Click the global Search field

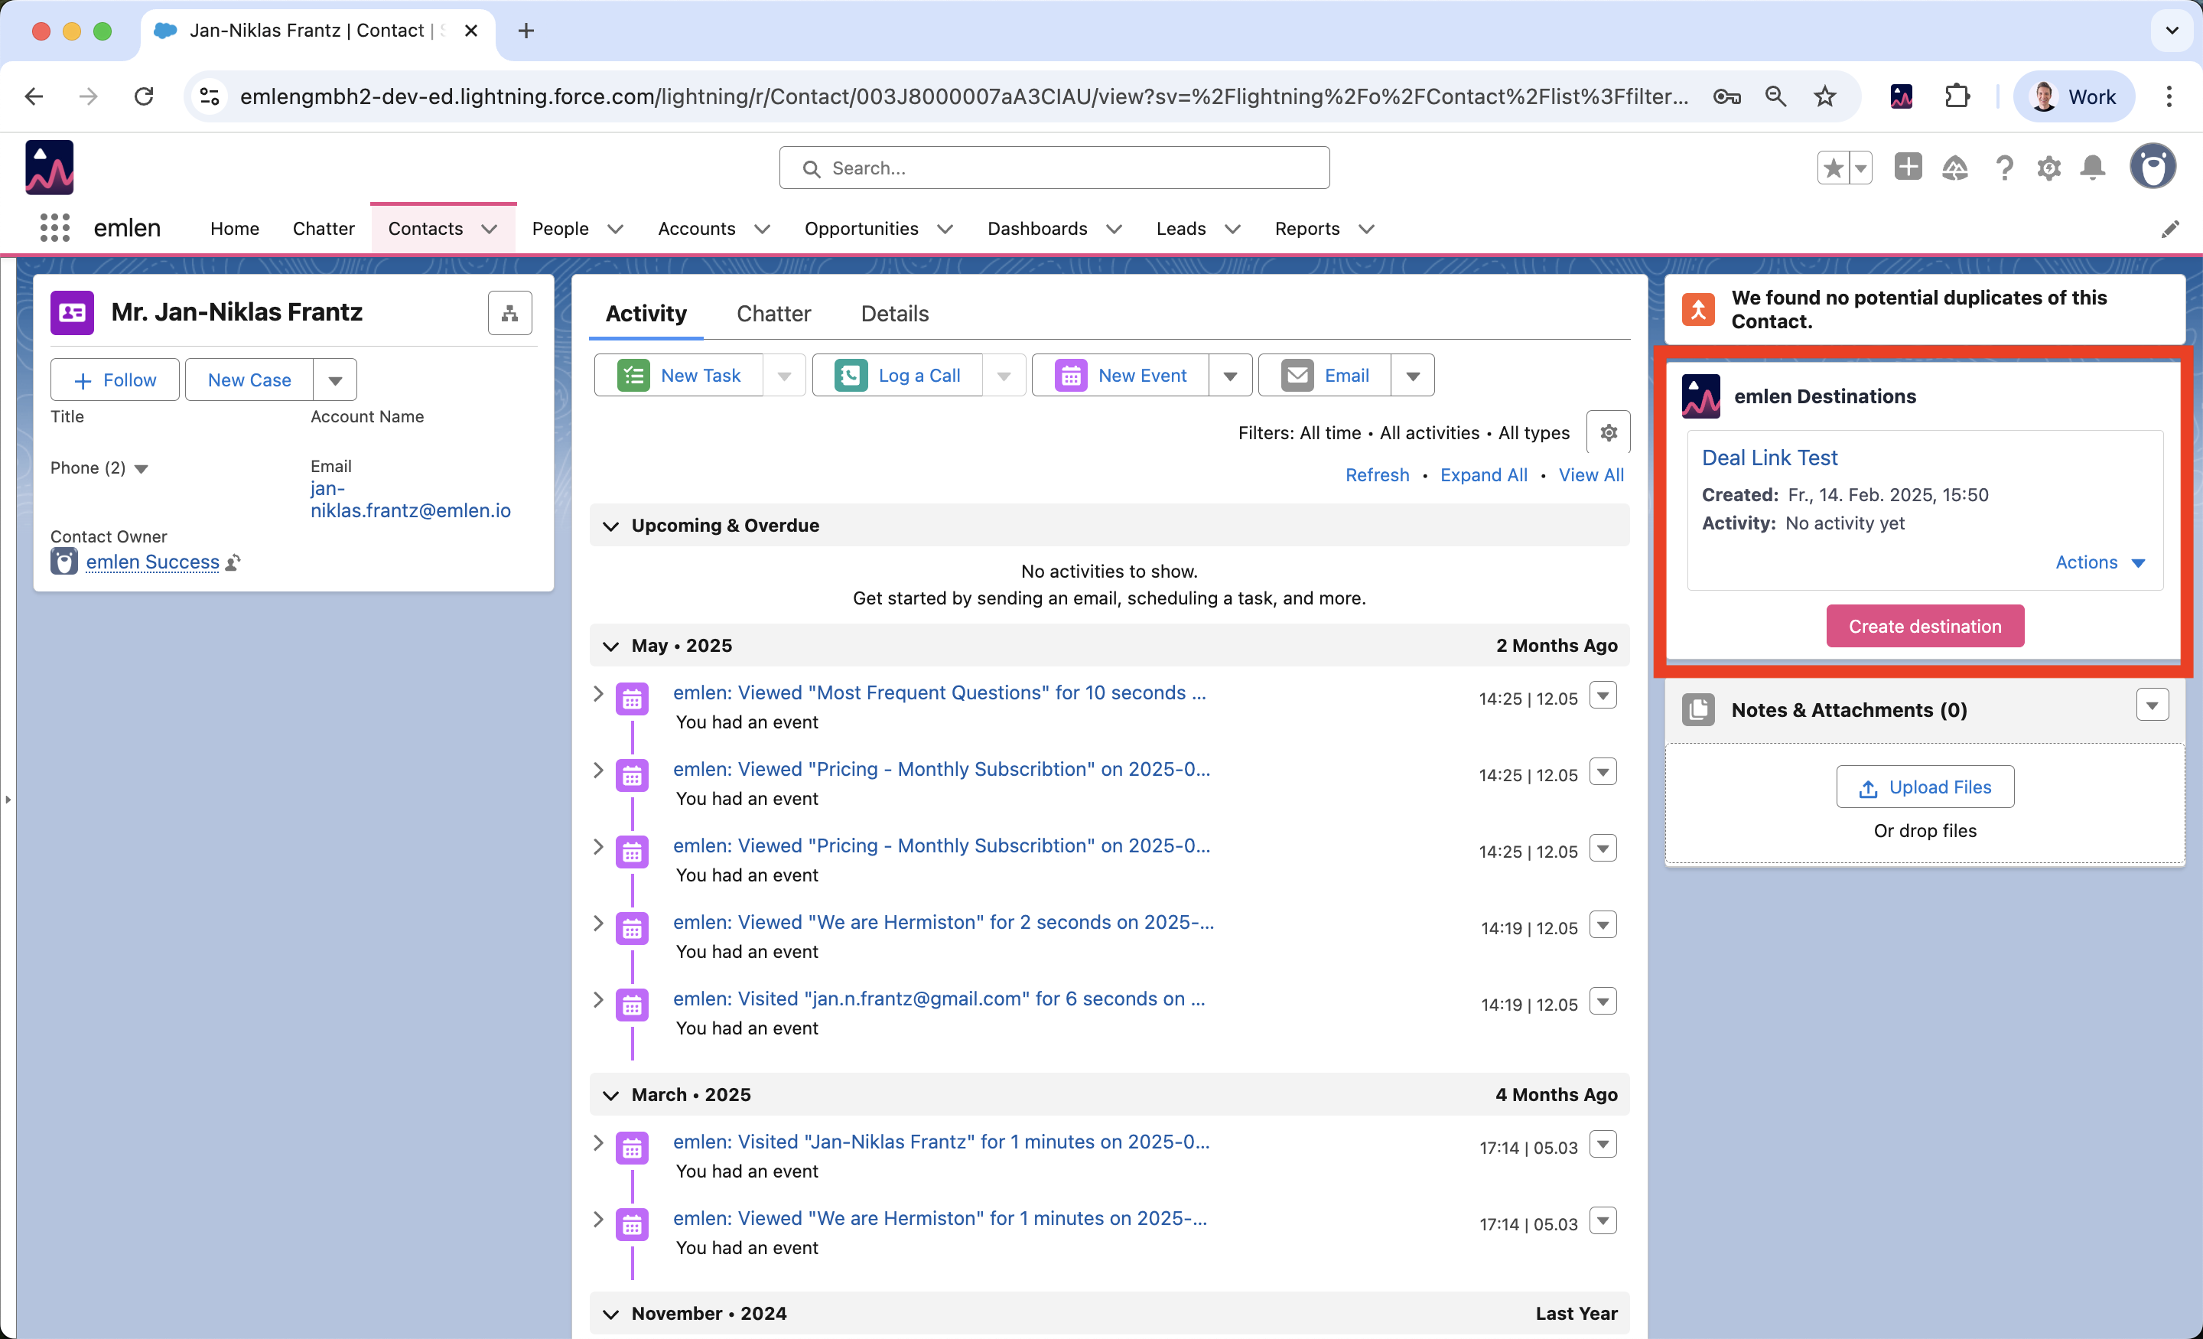[x=1055, y=168]
